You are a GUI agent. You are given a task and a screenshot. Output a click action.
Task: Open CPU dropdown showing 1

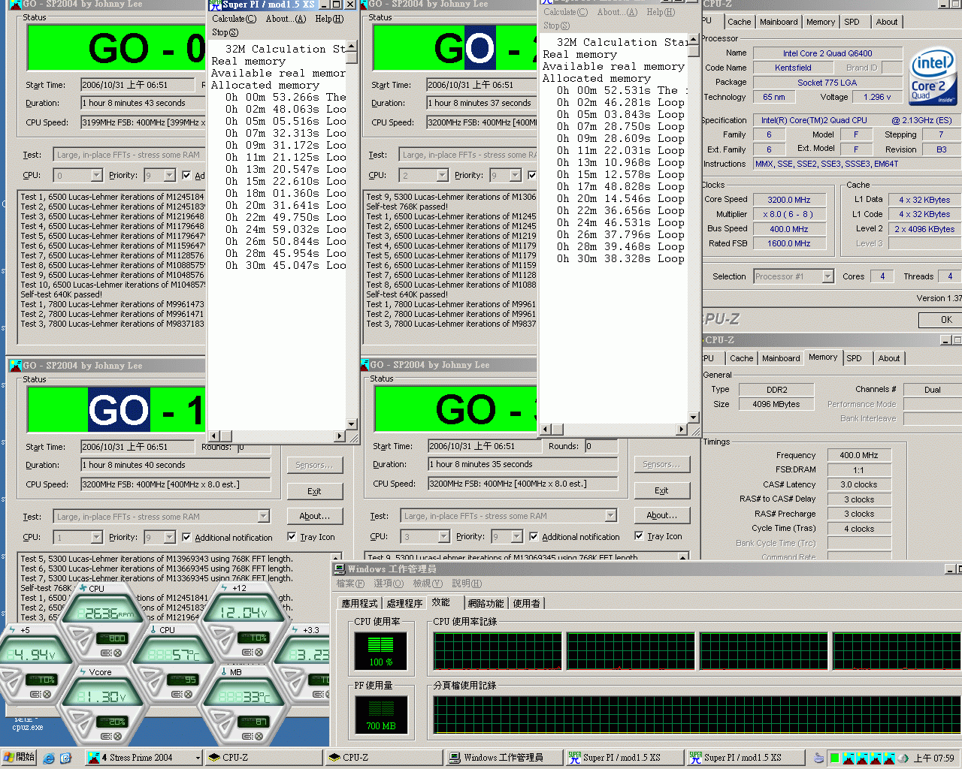pyautogui.click(x=96, y=537)
